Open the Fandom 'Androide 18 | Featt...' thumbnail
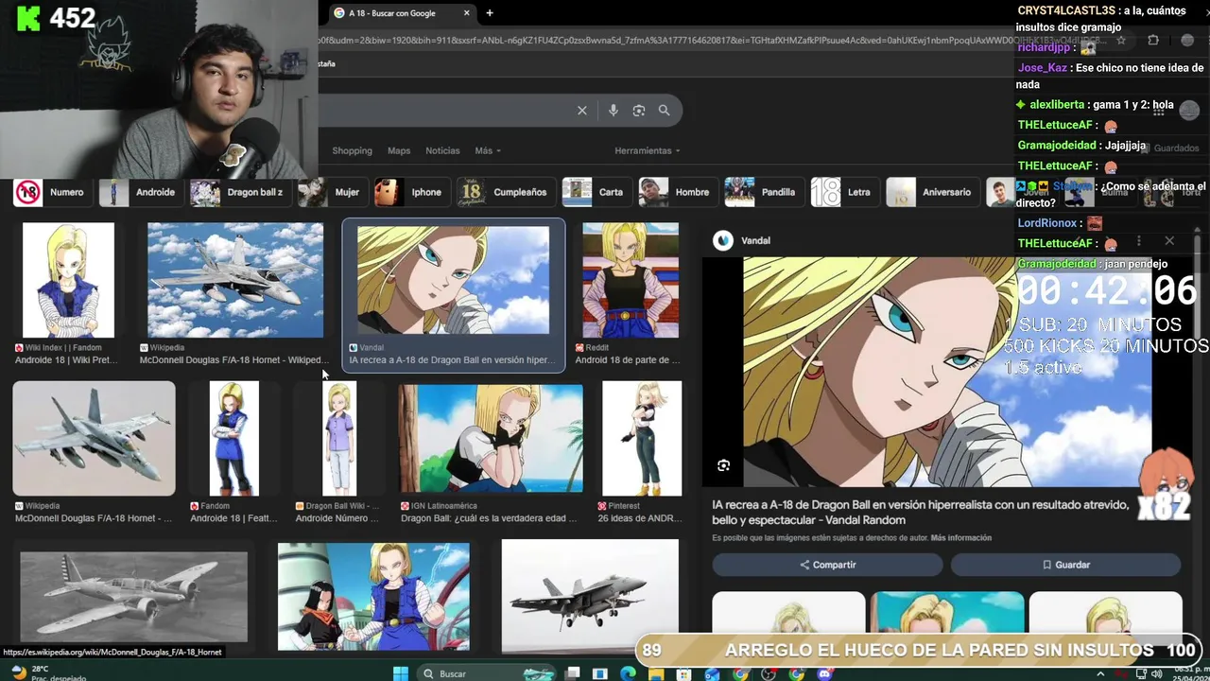 [233, 439]
